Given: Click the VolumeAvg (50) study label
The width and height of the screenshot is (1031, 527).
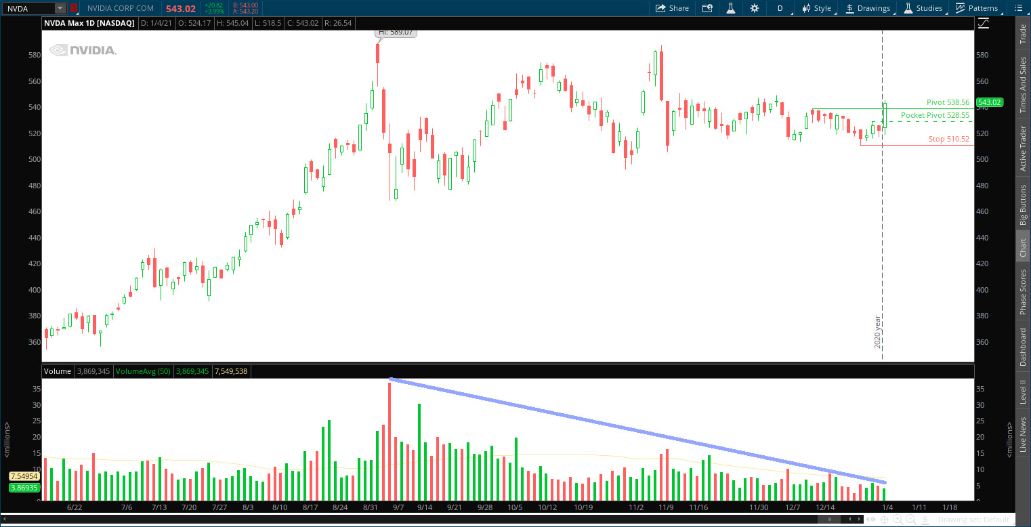Looking at the screenshot, I should (x=143, y=371).
